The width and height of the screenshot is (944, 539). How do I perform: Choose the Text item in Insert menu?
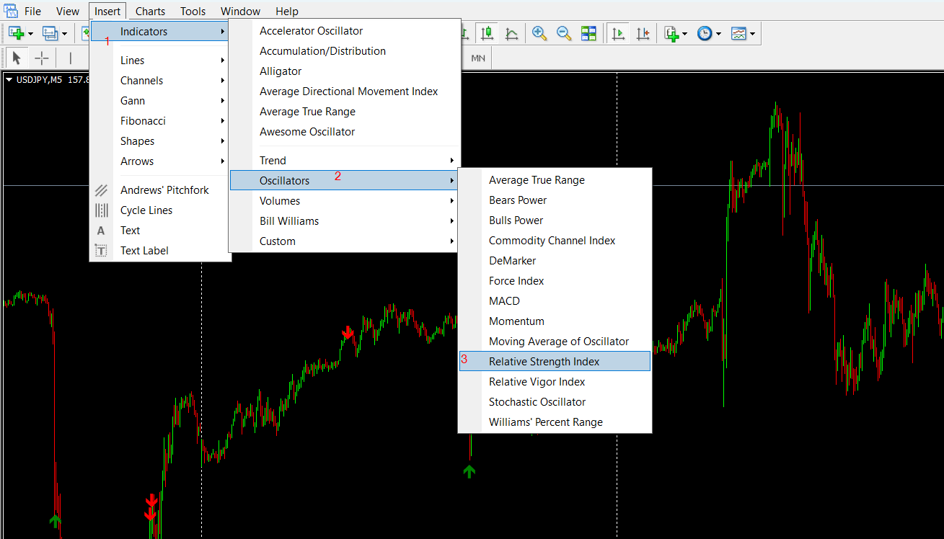[160, 231]
